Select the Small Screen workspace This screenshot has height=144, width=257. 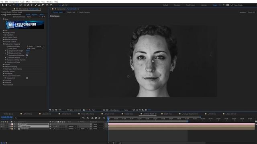click(191, 5)
